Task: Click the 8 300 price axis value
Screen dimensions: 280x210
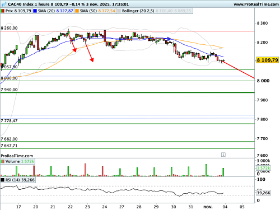Action: pyautogui.click(x=262, y=23)
